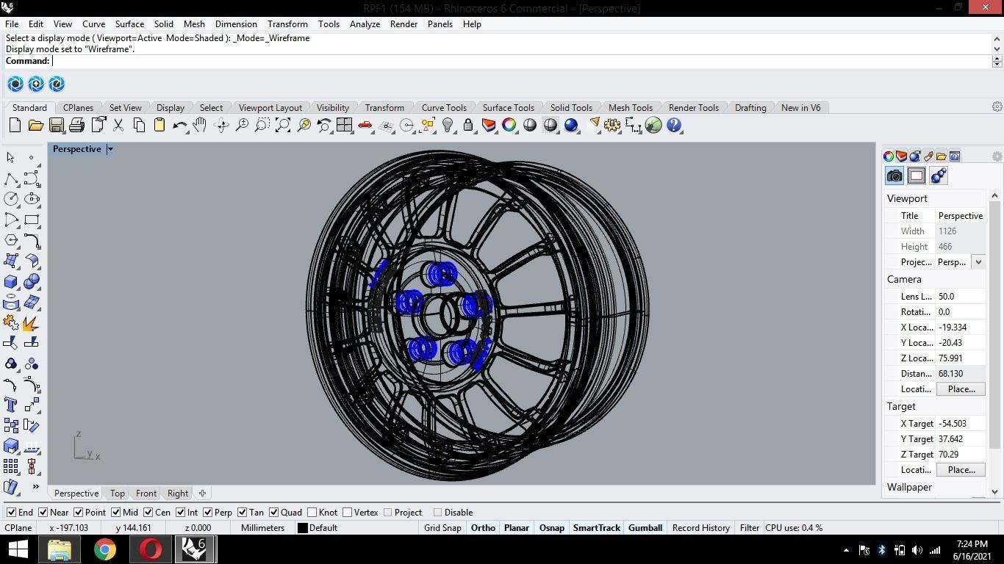Click the padlock Lock objects icon
This screenshot has width=1004, height=564.
(x=468, y=126)
